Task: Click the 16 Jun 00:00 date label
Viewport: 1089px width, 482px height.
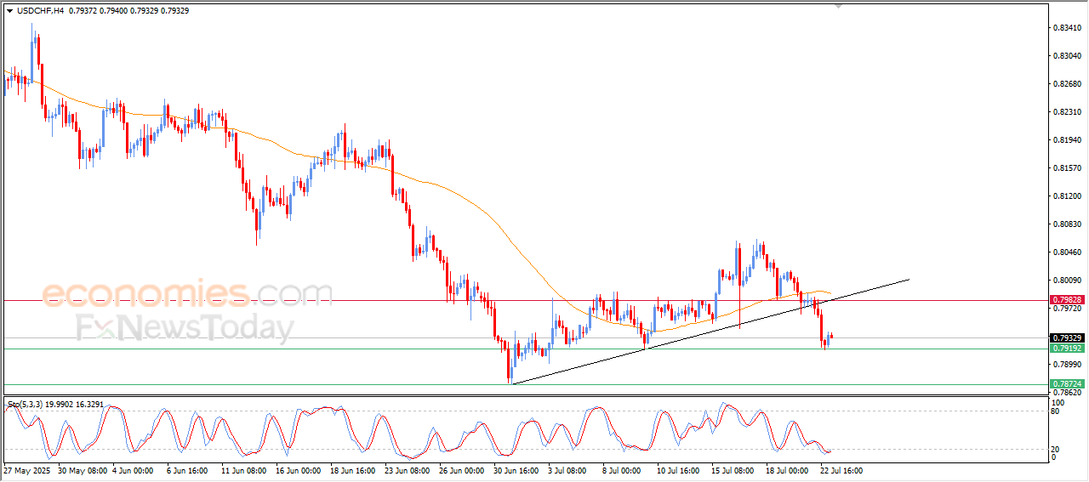Action: [x=299, y=470]
